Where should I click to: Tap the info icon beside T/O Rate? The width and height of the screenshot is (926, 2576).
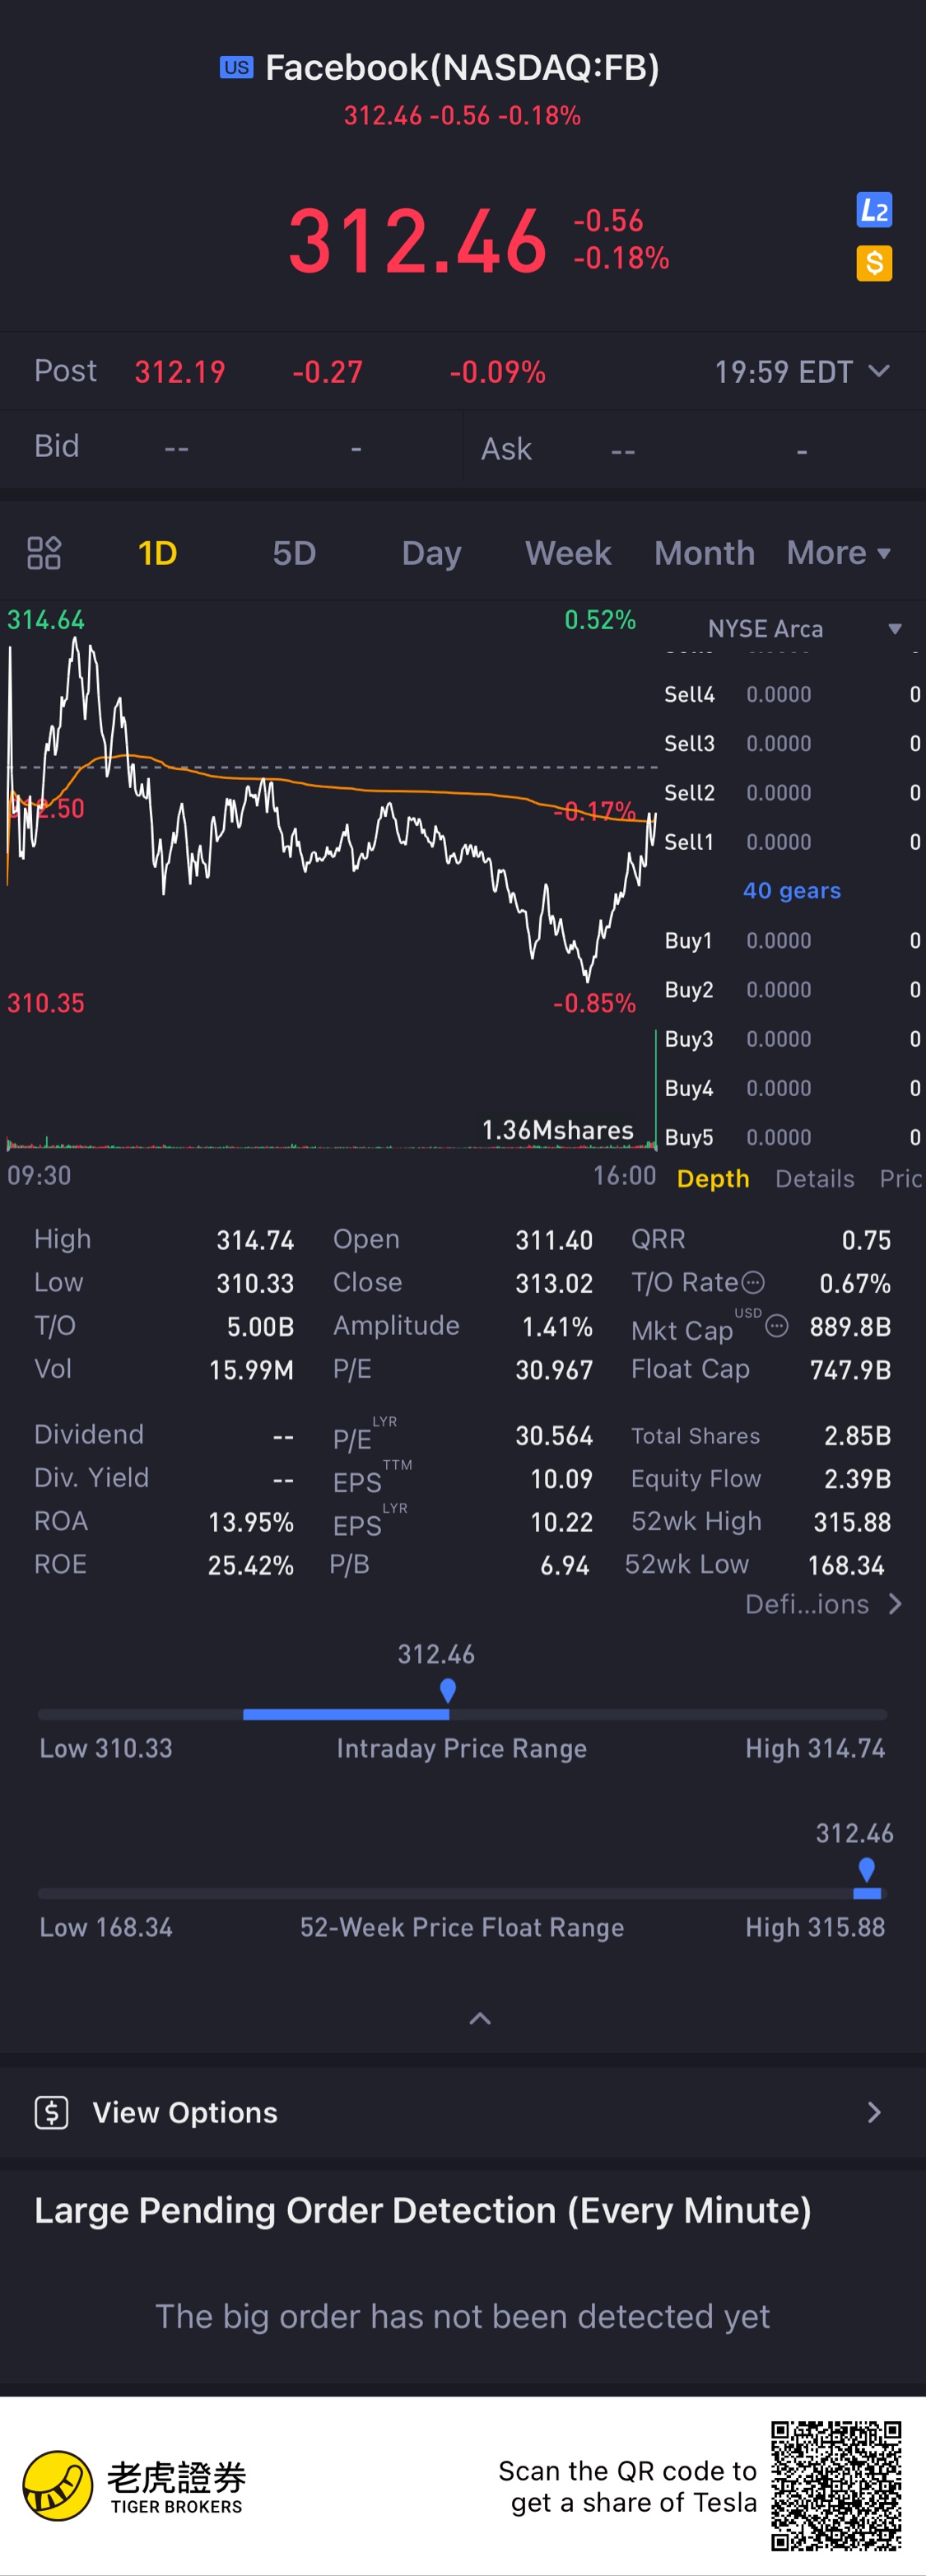754,1282
